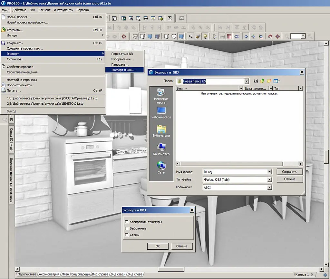The width and height of the screenshot is (330, 279).
Task: Click Отмена in file save dialog
Action: [290, 179]
